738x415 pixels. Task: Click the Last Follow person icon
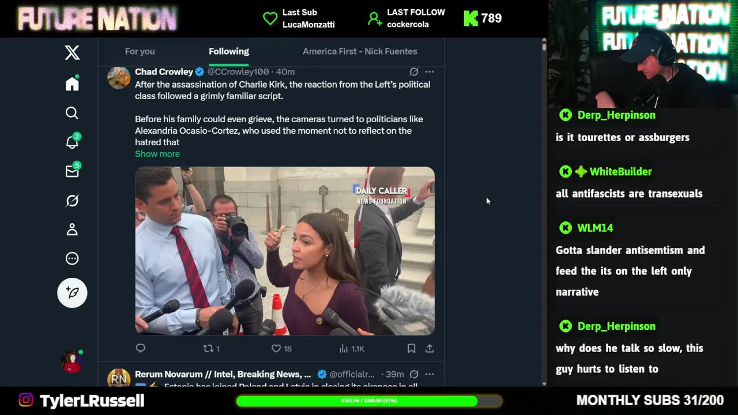(x=375, y=18)
